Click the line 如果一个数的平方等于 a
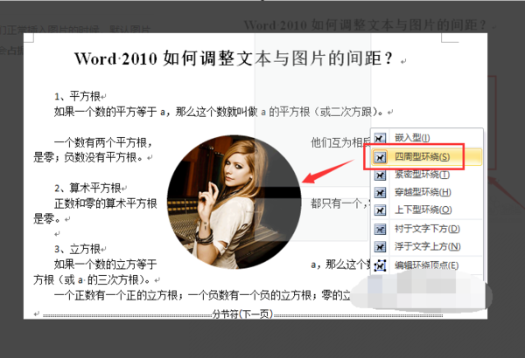This screenshot has width=525, height=358. pos(219,112)
